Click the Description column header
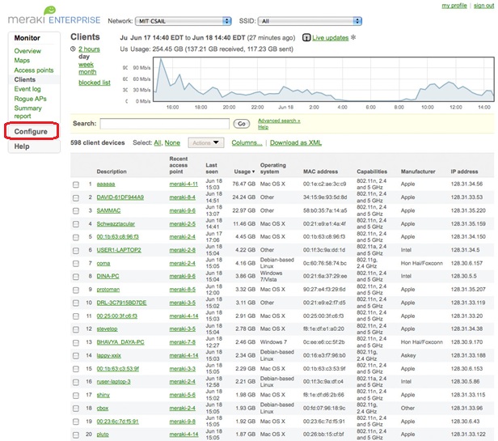Viewport: 498px width, 441px height. [112, 172]
